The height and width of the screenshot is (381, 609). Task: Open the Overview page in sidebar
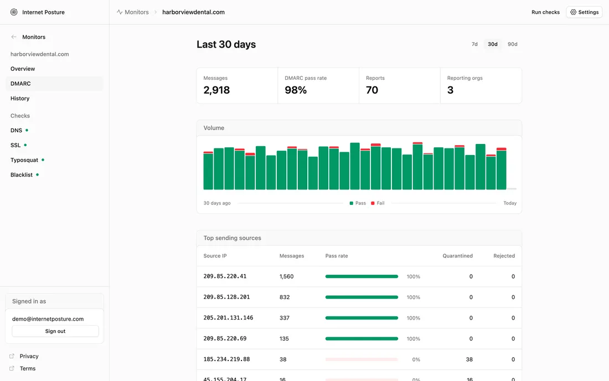[54, 69]
